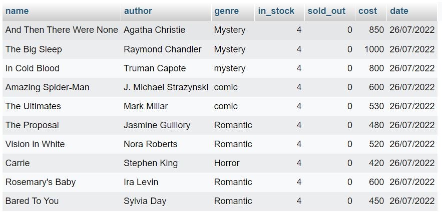The width and height of the screenshot is (442, 216).
Task: Select the 'Rosemary's Baby' name cell
Action: [41, 182]
